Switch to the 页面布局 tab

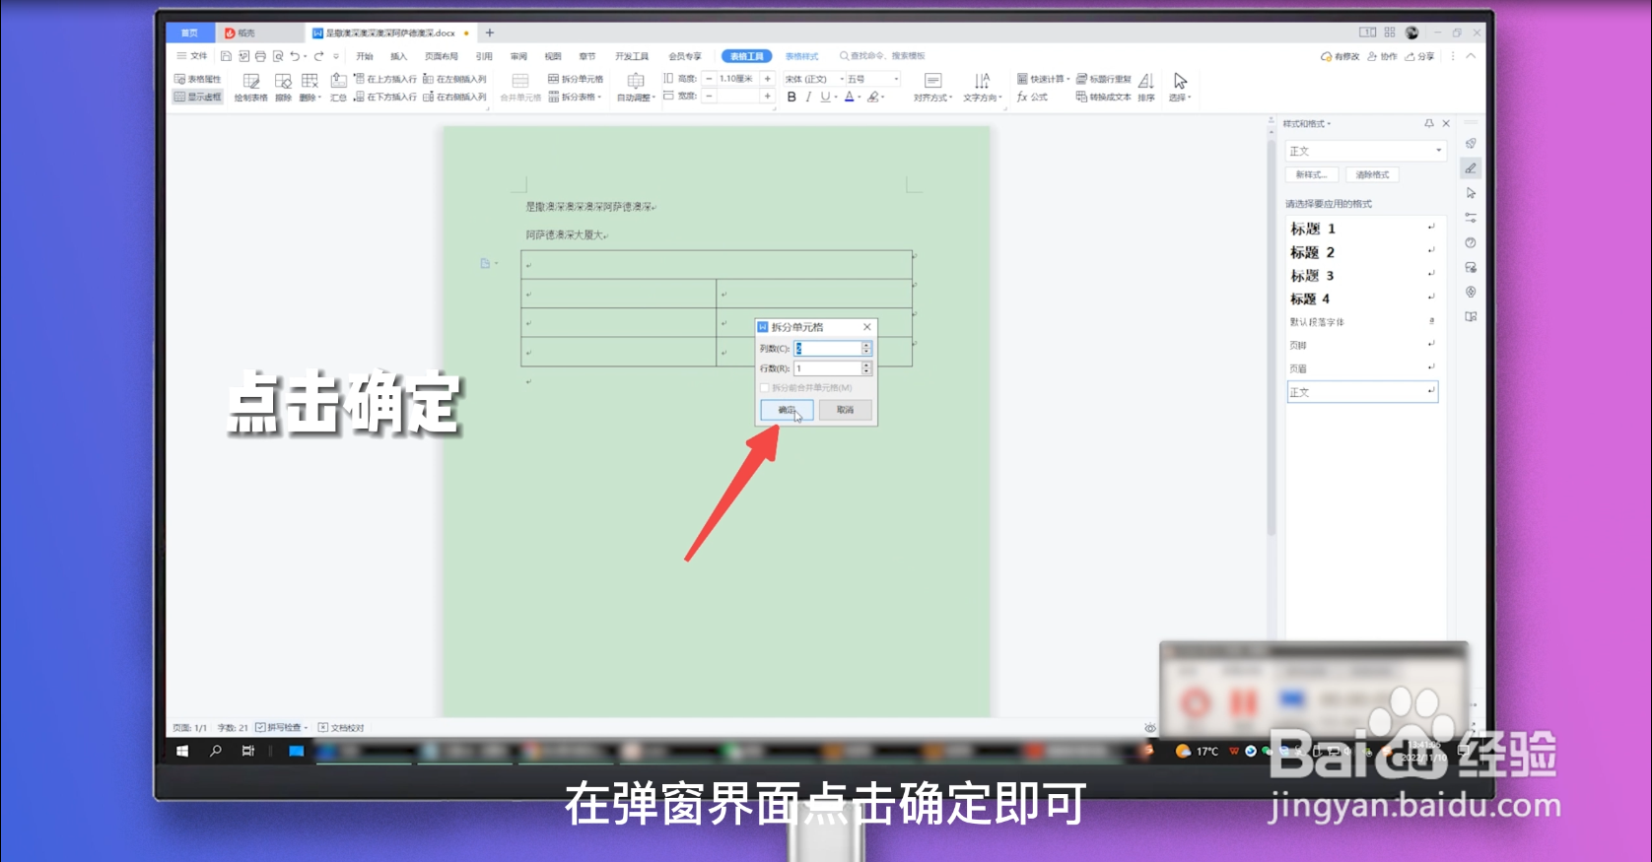(x=441, y=56)
